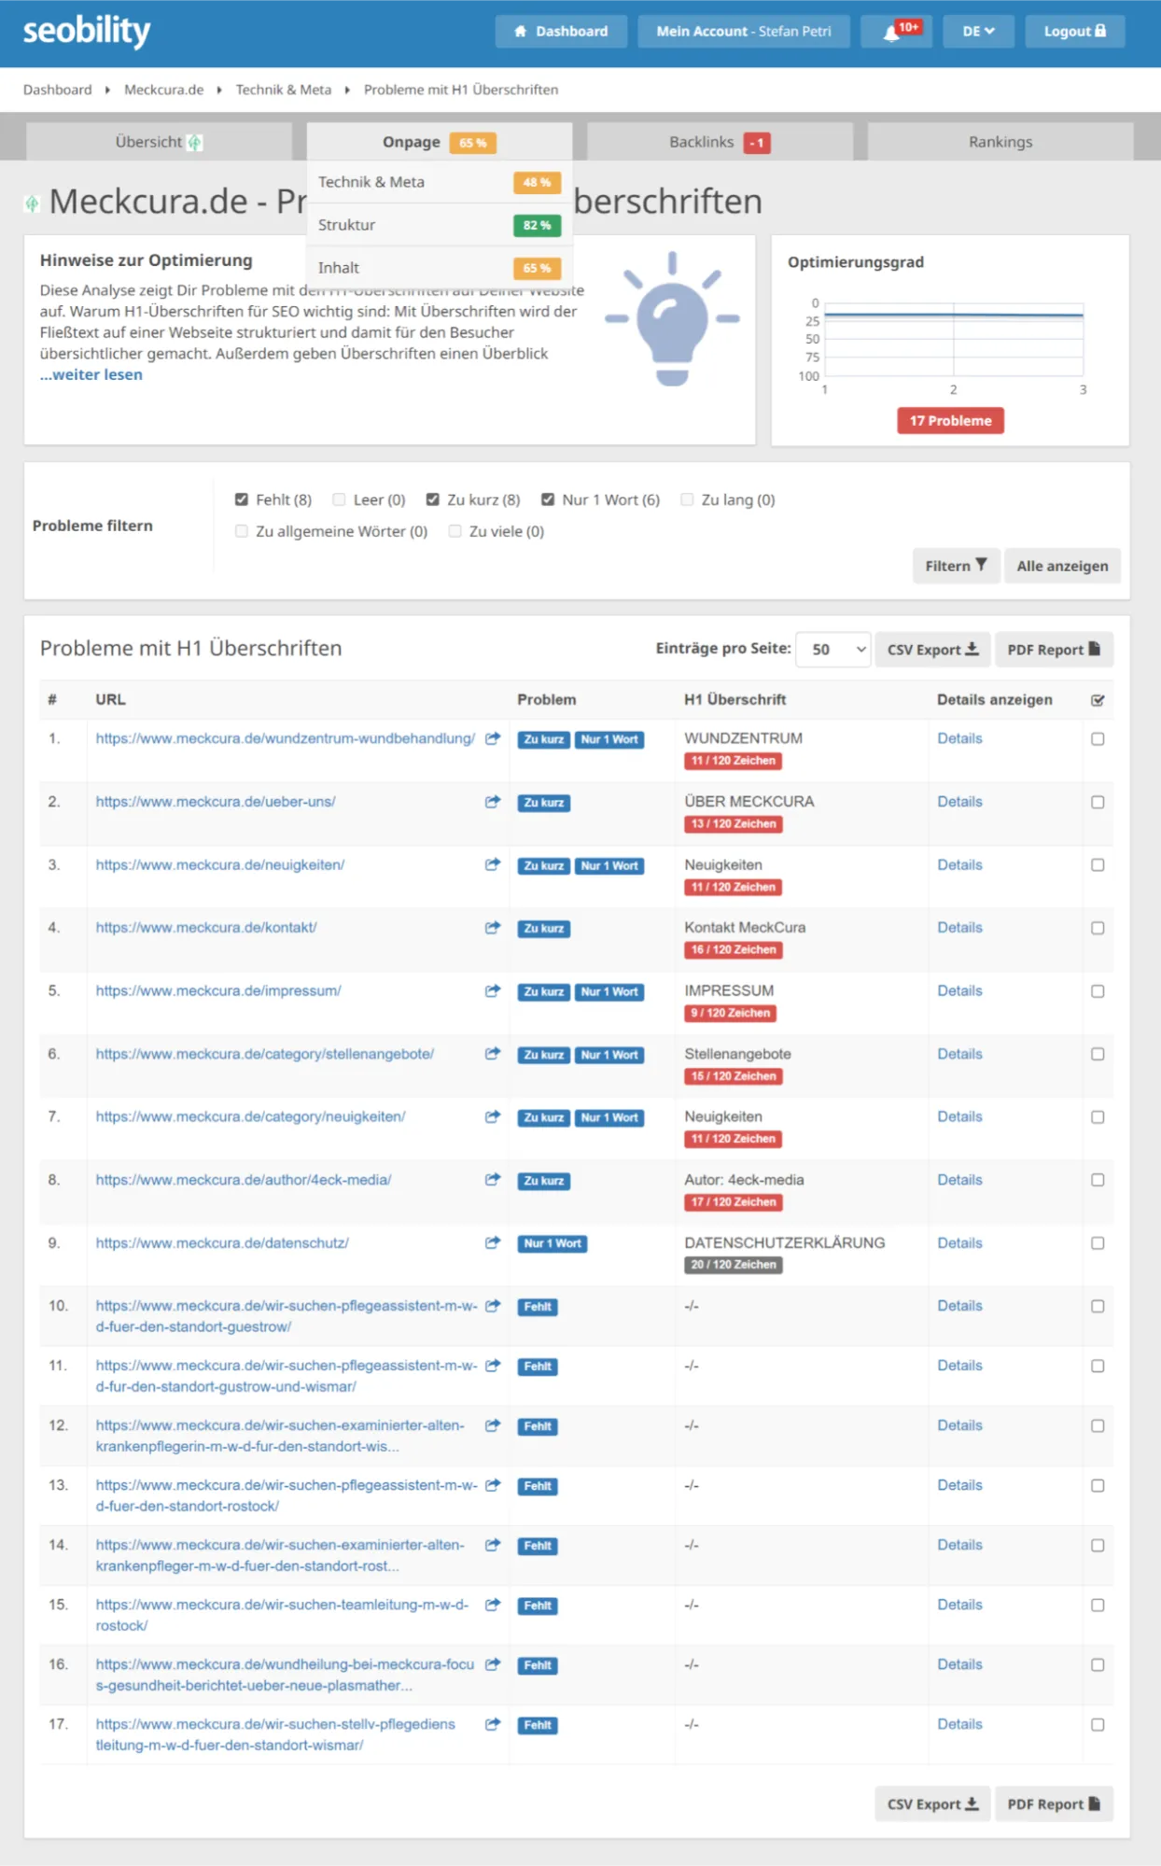Open the kontakt page URL link
The height and width of the screenshot is (1866, 1161).
[x=206, y=928]
